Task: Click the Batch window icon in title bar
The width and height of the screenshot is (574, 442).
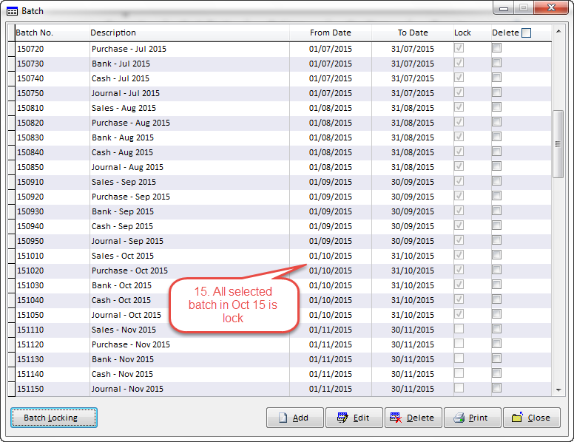Action: tap(12, 10)
